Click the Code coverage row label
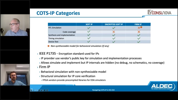Image resolution: width=178 pixels, height=100 pixels. (69, 32)
